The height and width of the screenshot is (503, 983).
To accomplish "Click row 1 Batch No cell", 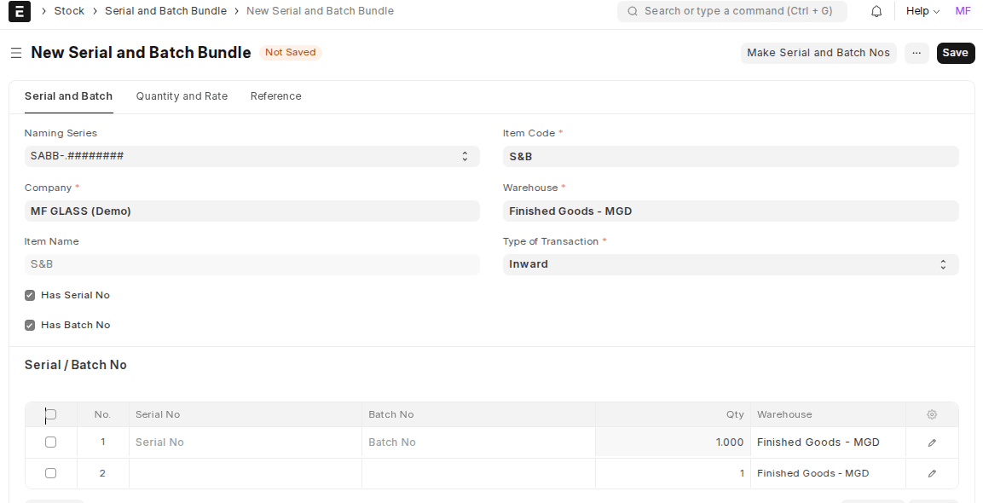I will click(478, 442).
